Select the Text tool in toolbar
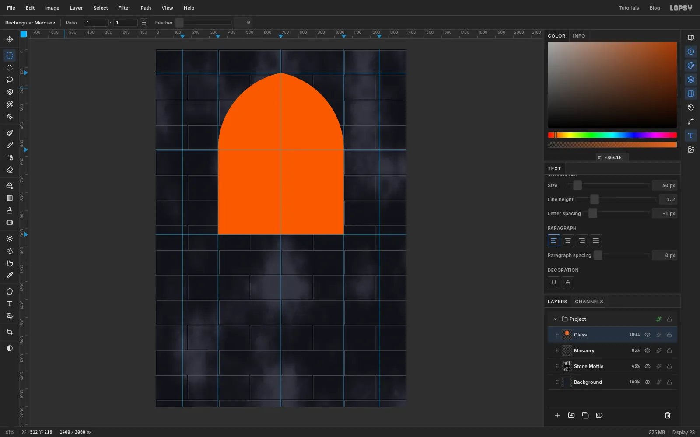This screenshot has height=437, width=700. [x=10, y=304]
